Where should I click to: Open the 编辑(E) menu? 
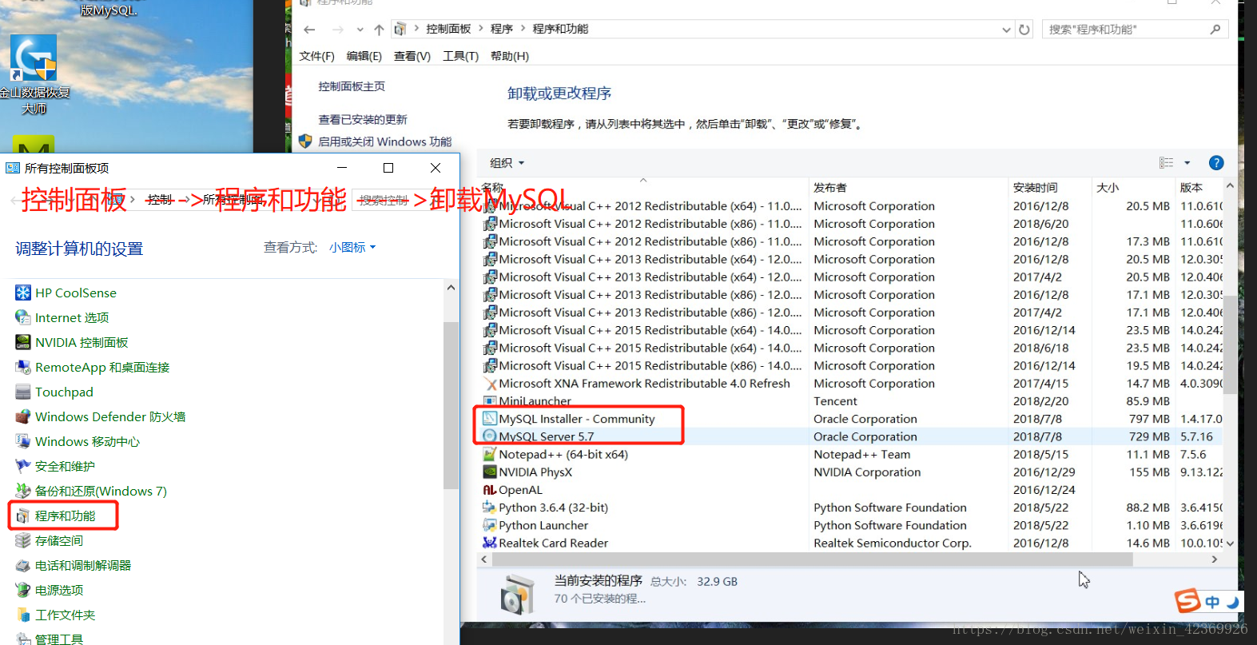(364, 56)
